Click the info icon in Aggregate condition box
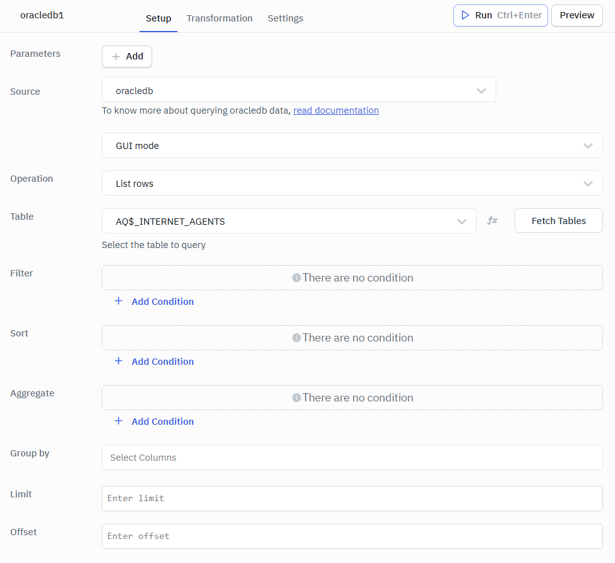The height and width of the screenshot is (563, 615). [297, 398]
